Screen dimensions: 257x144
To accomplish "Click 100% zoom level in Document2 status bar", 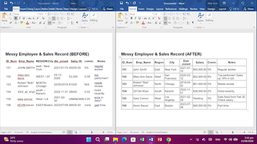I will (x=251, y=132).
